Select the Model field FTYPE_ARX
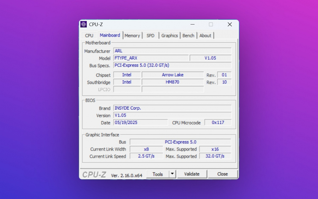318x199 pixels. pos(151,58)
